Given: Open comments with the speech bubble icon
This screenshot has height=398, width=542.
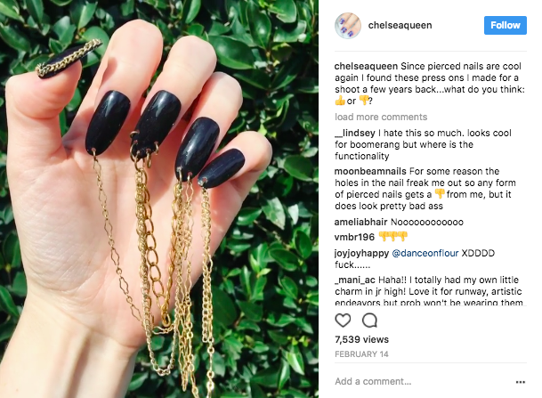Looking at the screenshot, I should 369,321.
